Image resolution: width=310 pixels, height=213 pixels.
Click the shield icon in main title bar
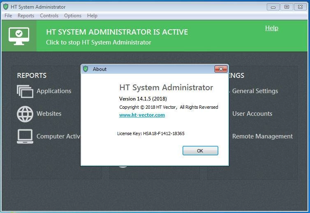(x=6, y=7)
